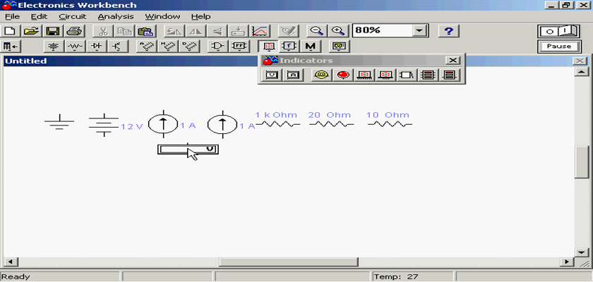Create a new circuit file
This screenshot has height=282, width=593.
[x=10, y=31]
